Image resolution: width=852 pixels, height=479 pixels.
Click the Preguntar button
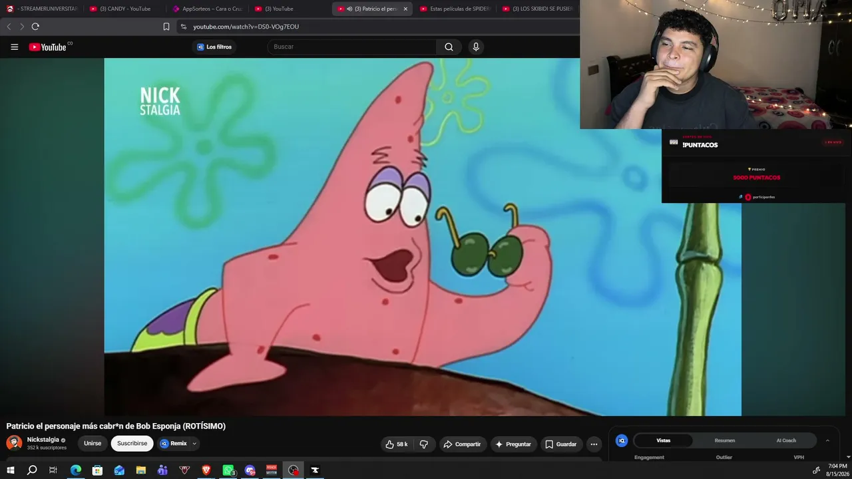[x=513, y=444]
